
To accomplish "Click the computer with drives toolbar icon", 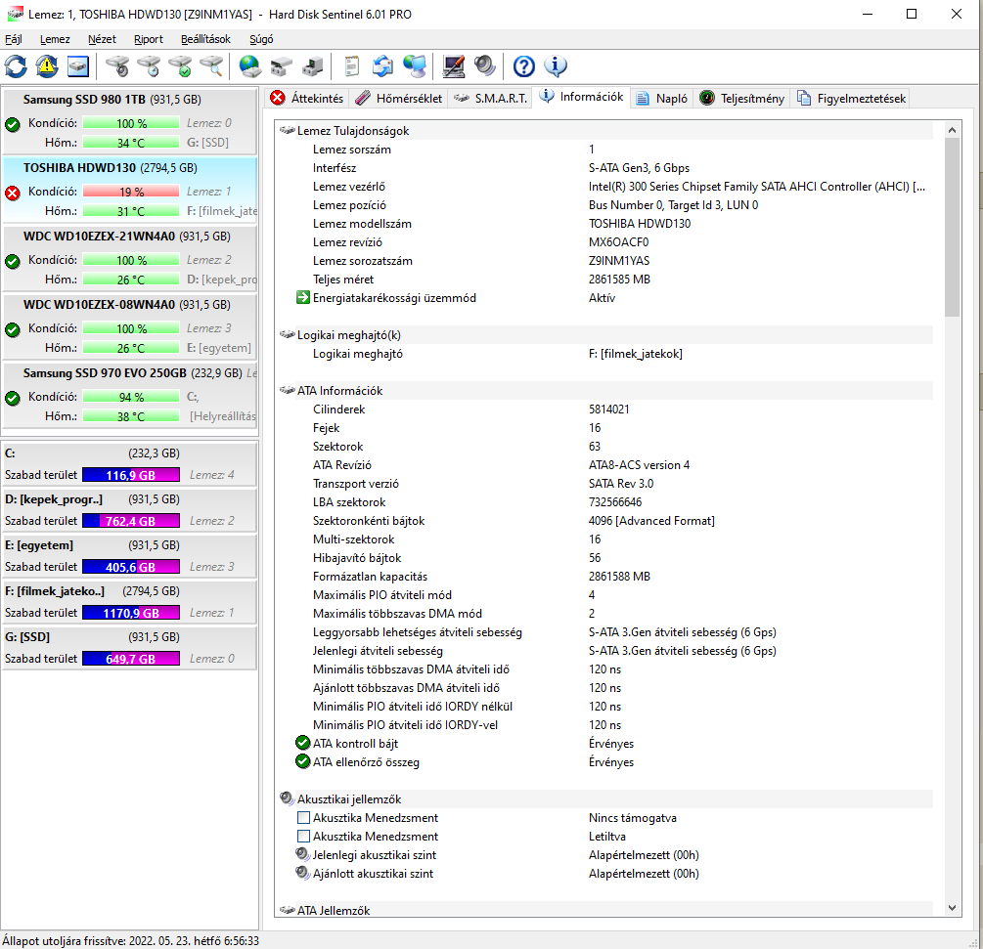I will click(x=313, y=65).
